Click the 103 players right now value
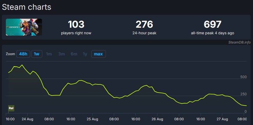This screenshot has width=253, height=125. tap(76, 25)
